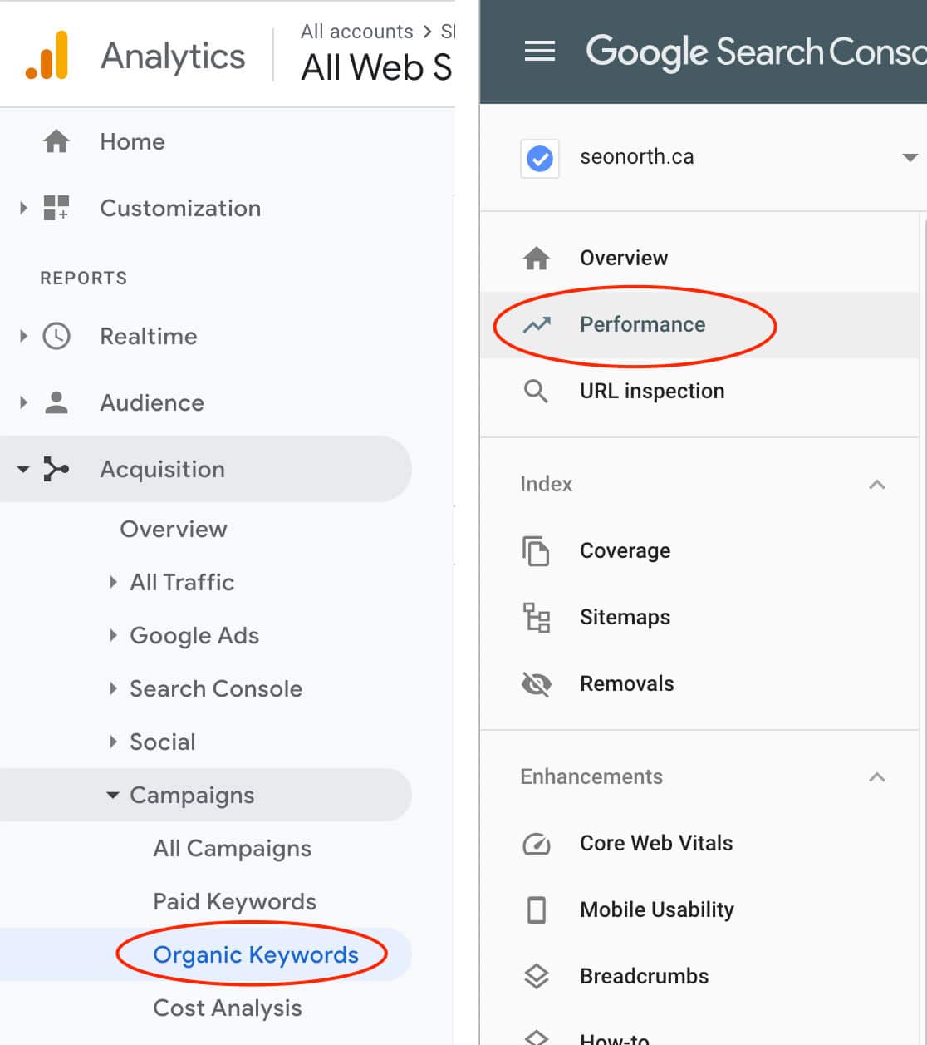Click the Audience person icon
Image resolution: width=927 pixels, height=1045 pixels.
click(x=56, y=402)
